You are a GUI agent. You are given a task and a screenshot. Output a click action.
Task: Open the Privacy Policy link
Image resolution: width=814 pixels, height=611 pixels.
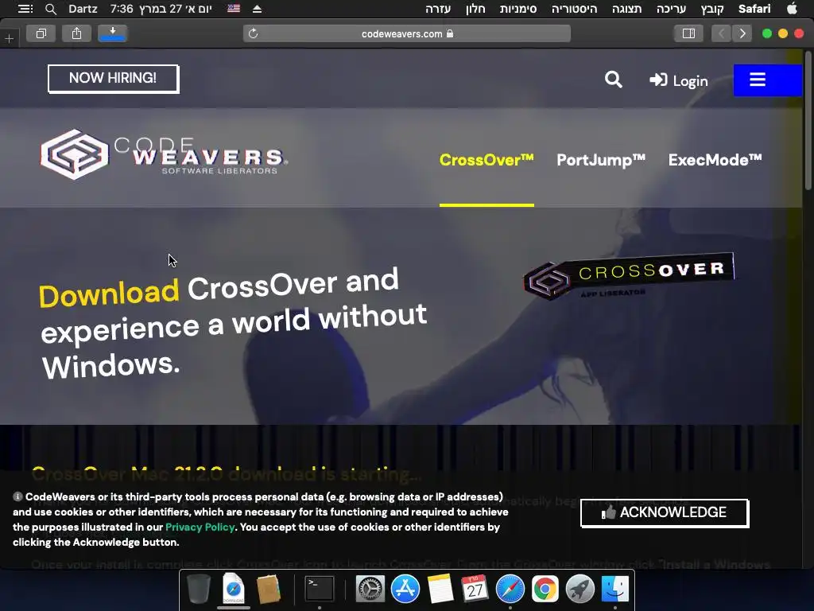[x=200, y=527]
